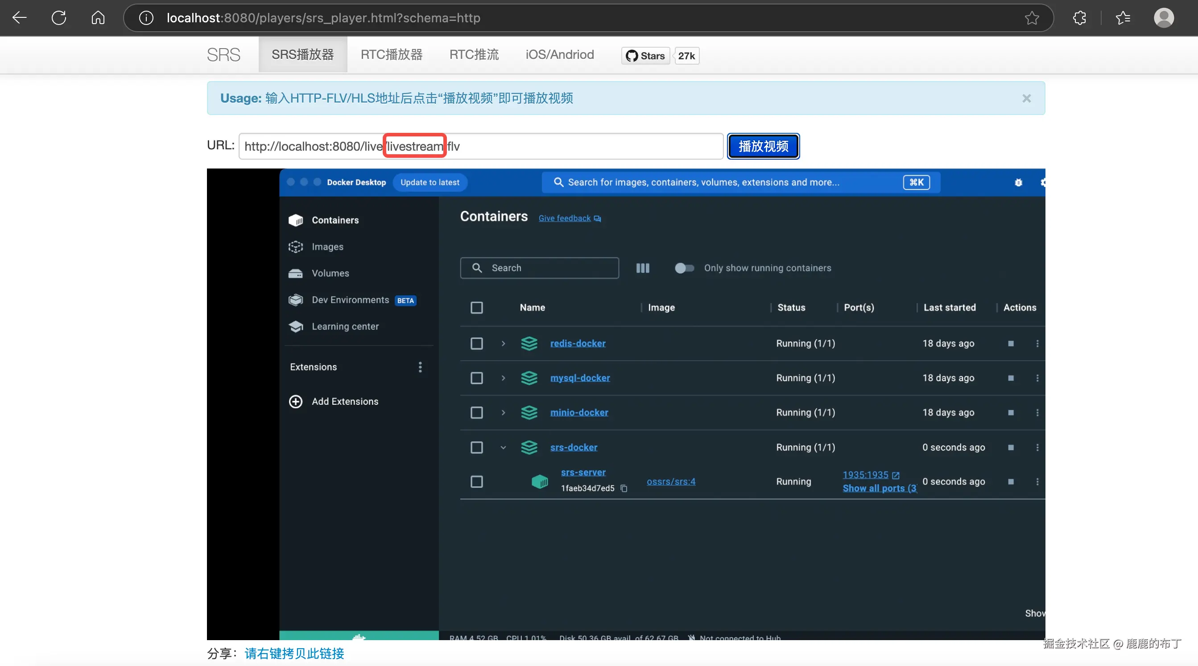View site information icon in address bar
This screenshot has width=1198, height=666.
[x=146, y=18]
